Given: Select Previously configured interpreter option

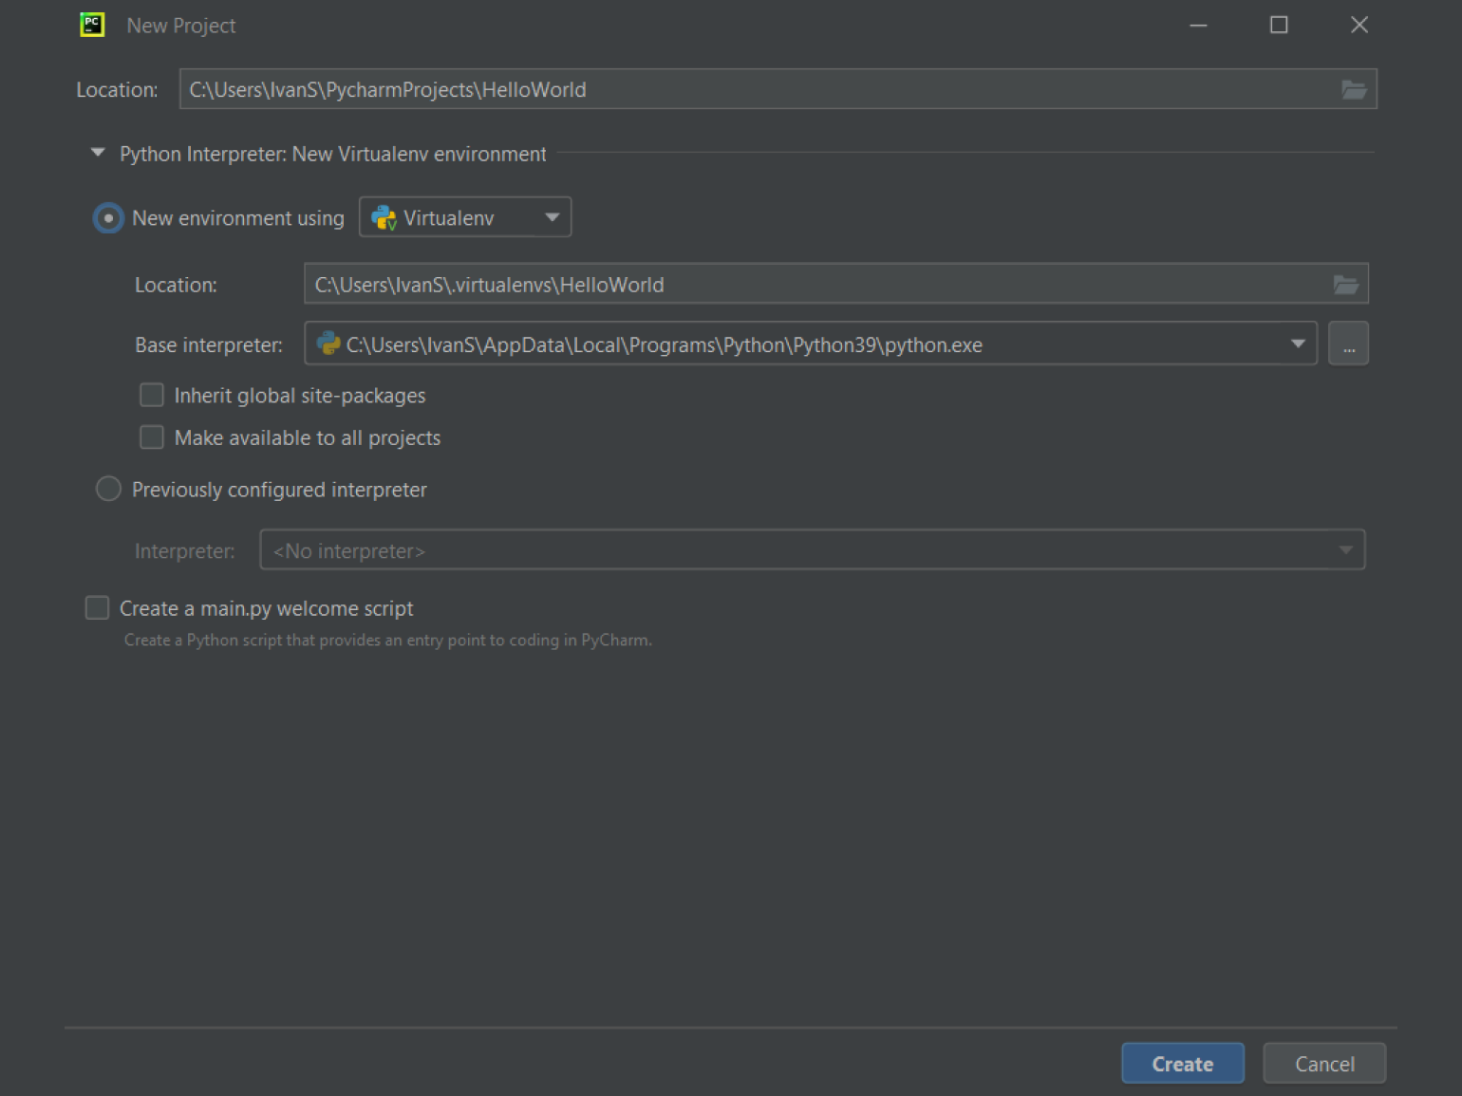Looking at the screenshot, I should click(109, 490).
